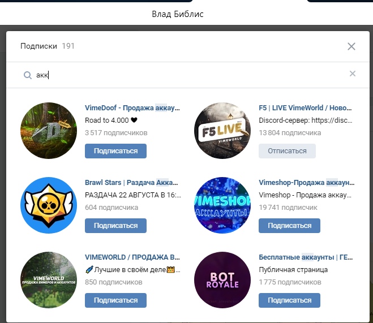
Task: Subscribe to Vimeshop community
Action: (289, 226)
